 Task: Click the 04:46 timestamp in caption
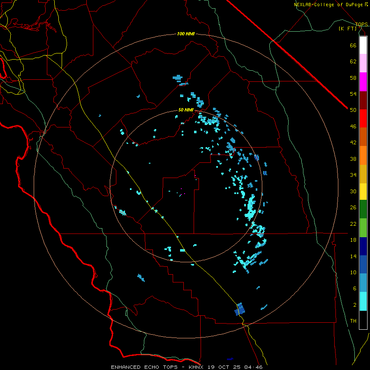click(253, 367)
